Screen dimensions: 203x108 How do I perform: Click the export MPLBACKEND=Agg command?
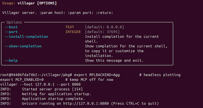pyautogui.click(x=97, y=75)
